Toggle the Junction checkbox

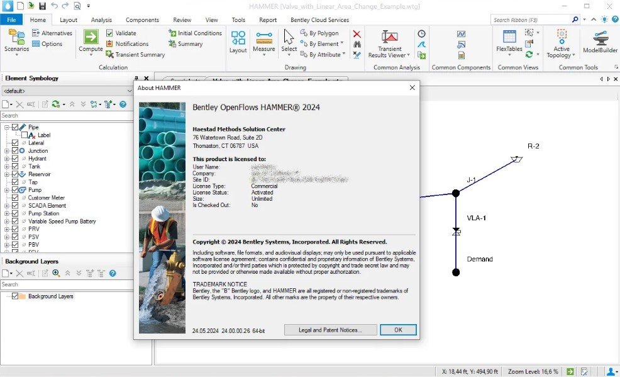point(15,150)
